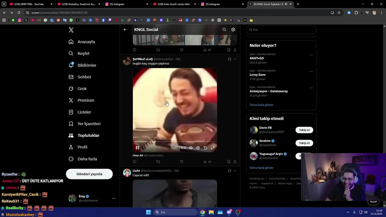The height and width of the screenshot is (217, 386).
Task: Switch to the Nobodies, Favela'nın tab
Action: pyautogui.click(x=78, y=4)
